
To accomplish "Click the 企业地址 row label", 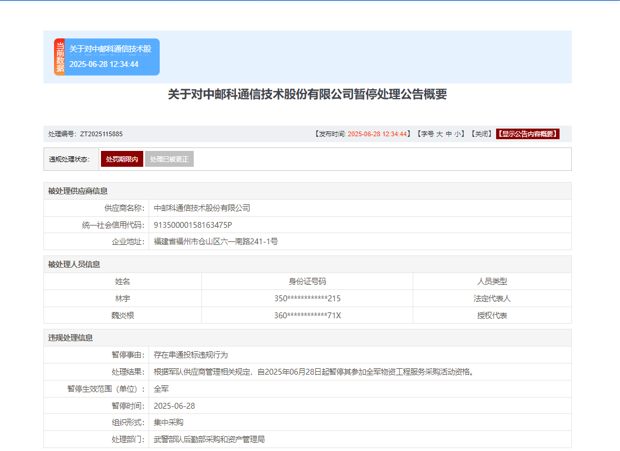I will point(129,242).
